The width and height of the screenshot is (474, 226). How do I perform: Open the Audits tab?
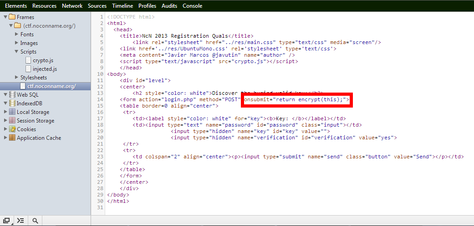[x=169, y=6]
